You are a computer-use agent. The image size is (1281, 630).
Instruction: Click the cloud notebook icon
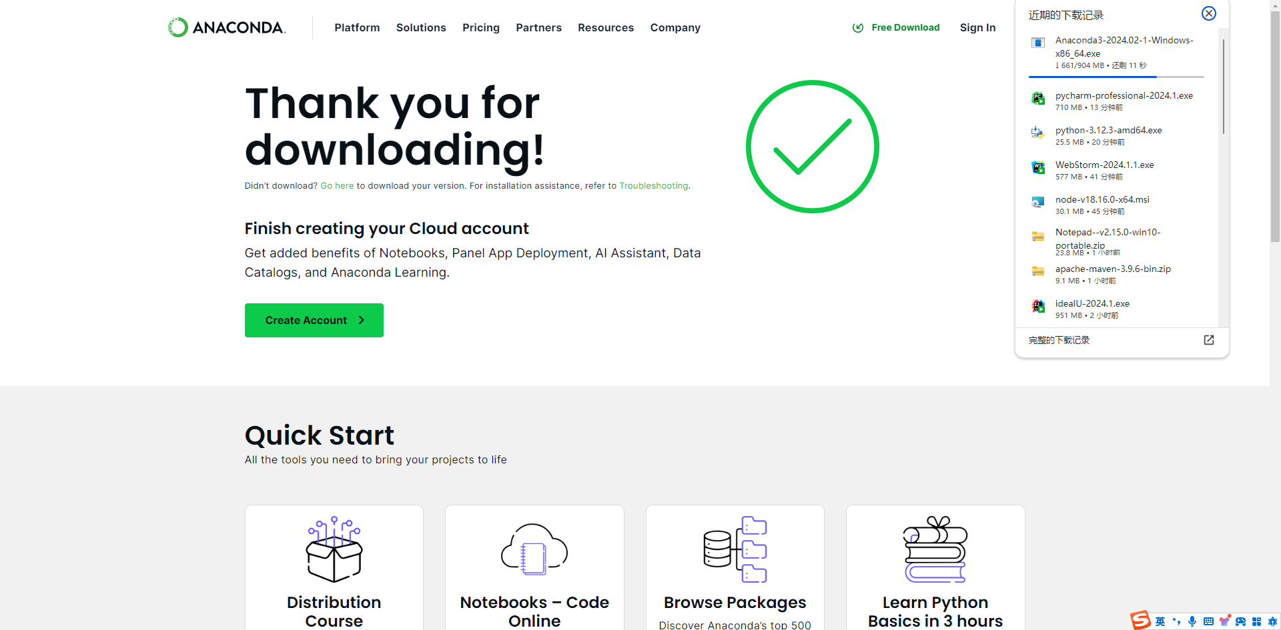(534, 549)
